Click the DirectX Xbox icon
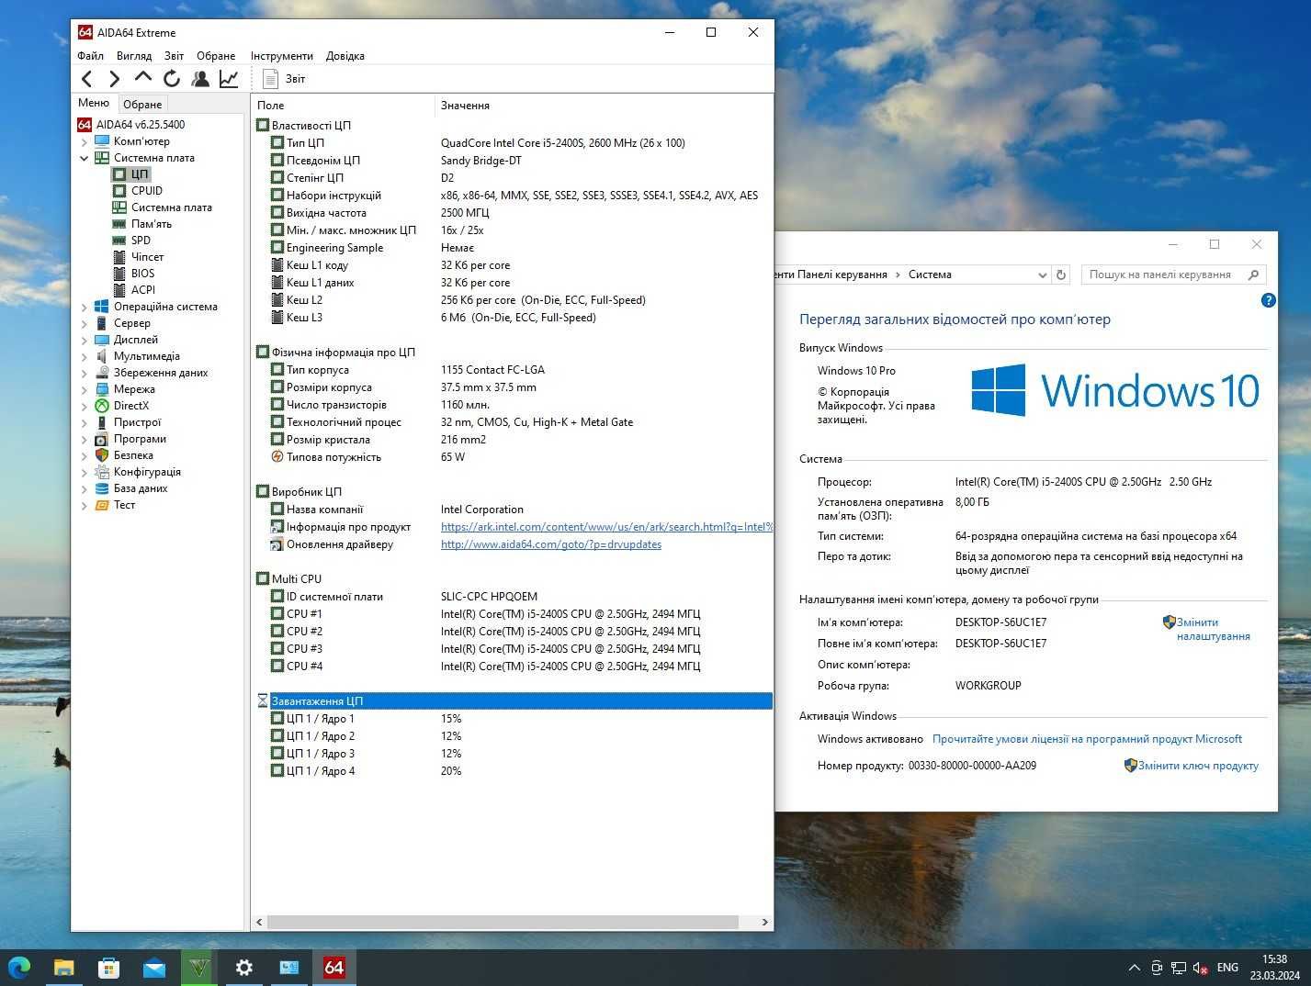Viewport: 1311px width, 986px height. 102,406
